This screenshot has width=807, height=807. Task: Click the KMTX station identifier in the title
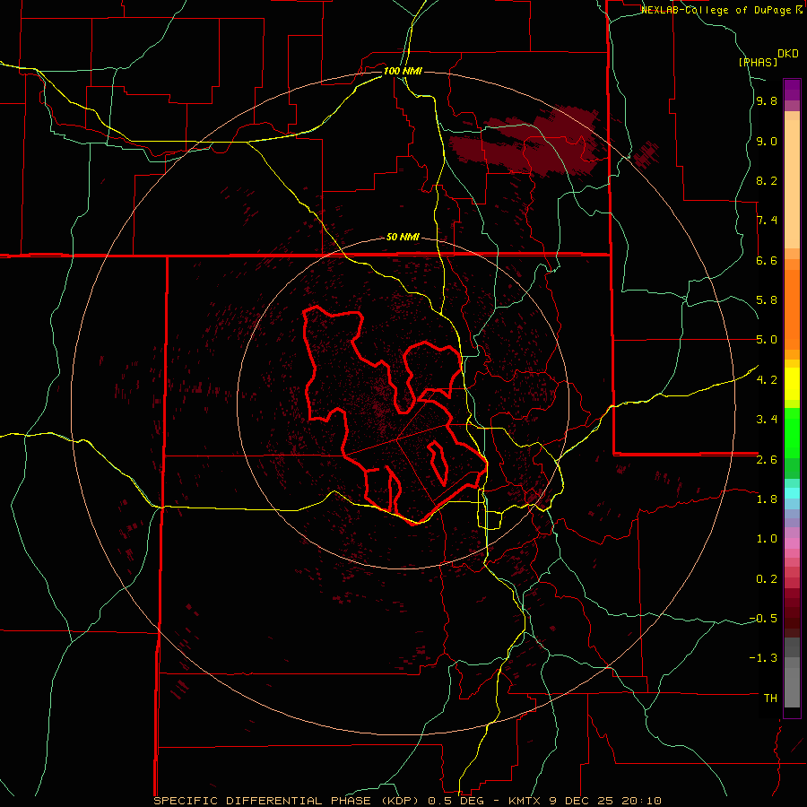point(525,801)
